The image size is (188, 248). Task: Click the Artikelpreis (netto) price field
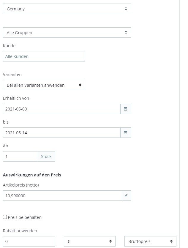pyautogui.click(x=62, y=196)
